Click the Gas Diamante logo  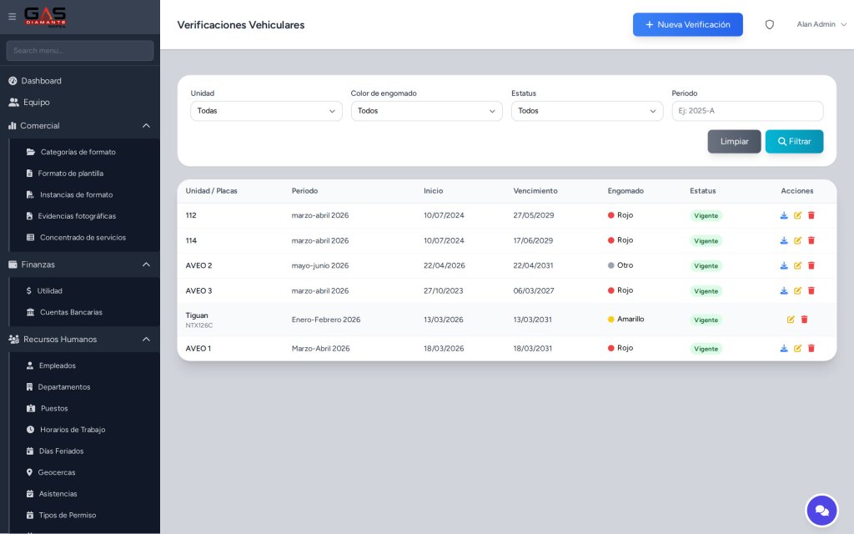45,17
